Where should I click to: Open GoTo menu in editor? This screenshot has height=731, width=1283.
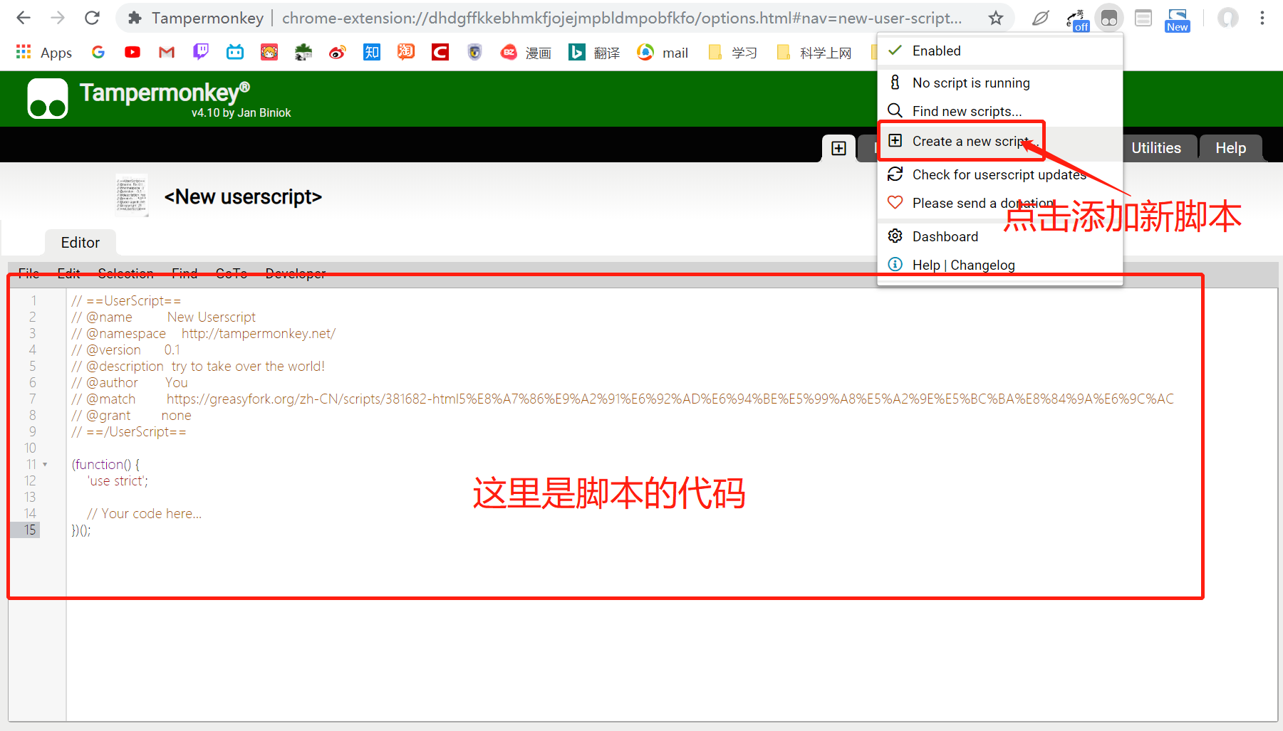(x=232, y=273)
